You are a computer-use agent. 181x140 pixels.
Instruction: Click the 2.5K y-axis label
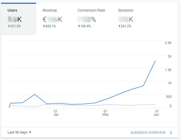tap(168, 43)
